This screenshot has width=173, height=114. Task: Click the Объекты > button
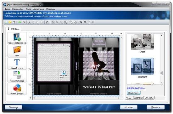[134, 93]
